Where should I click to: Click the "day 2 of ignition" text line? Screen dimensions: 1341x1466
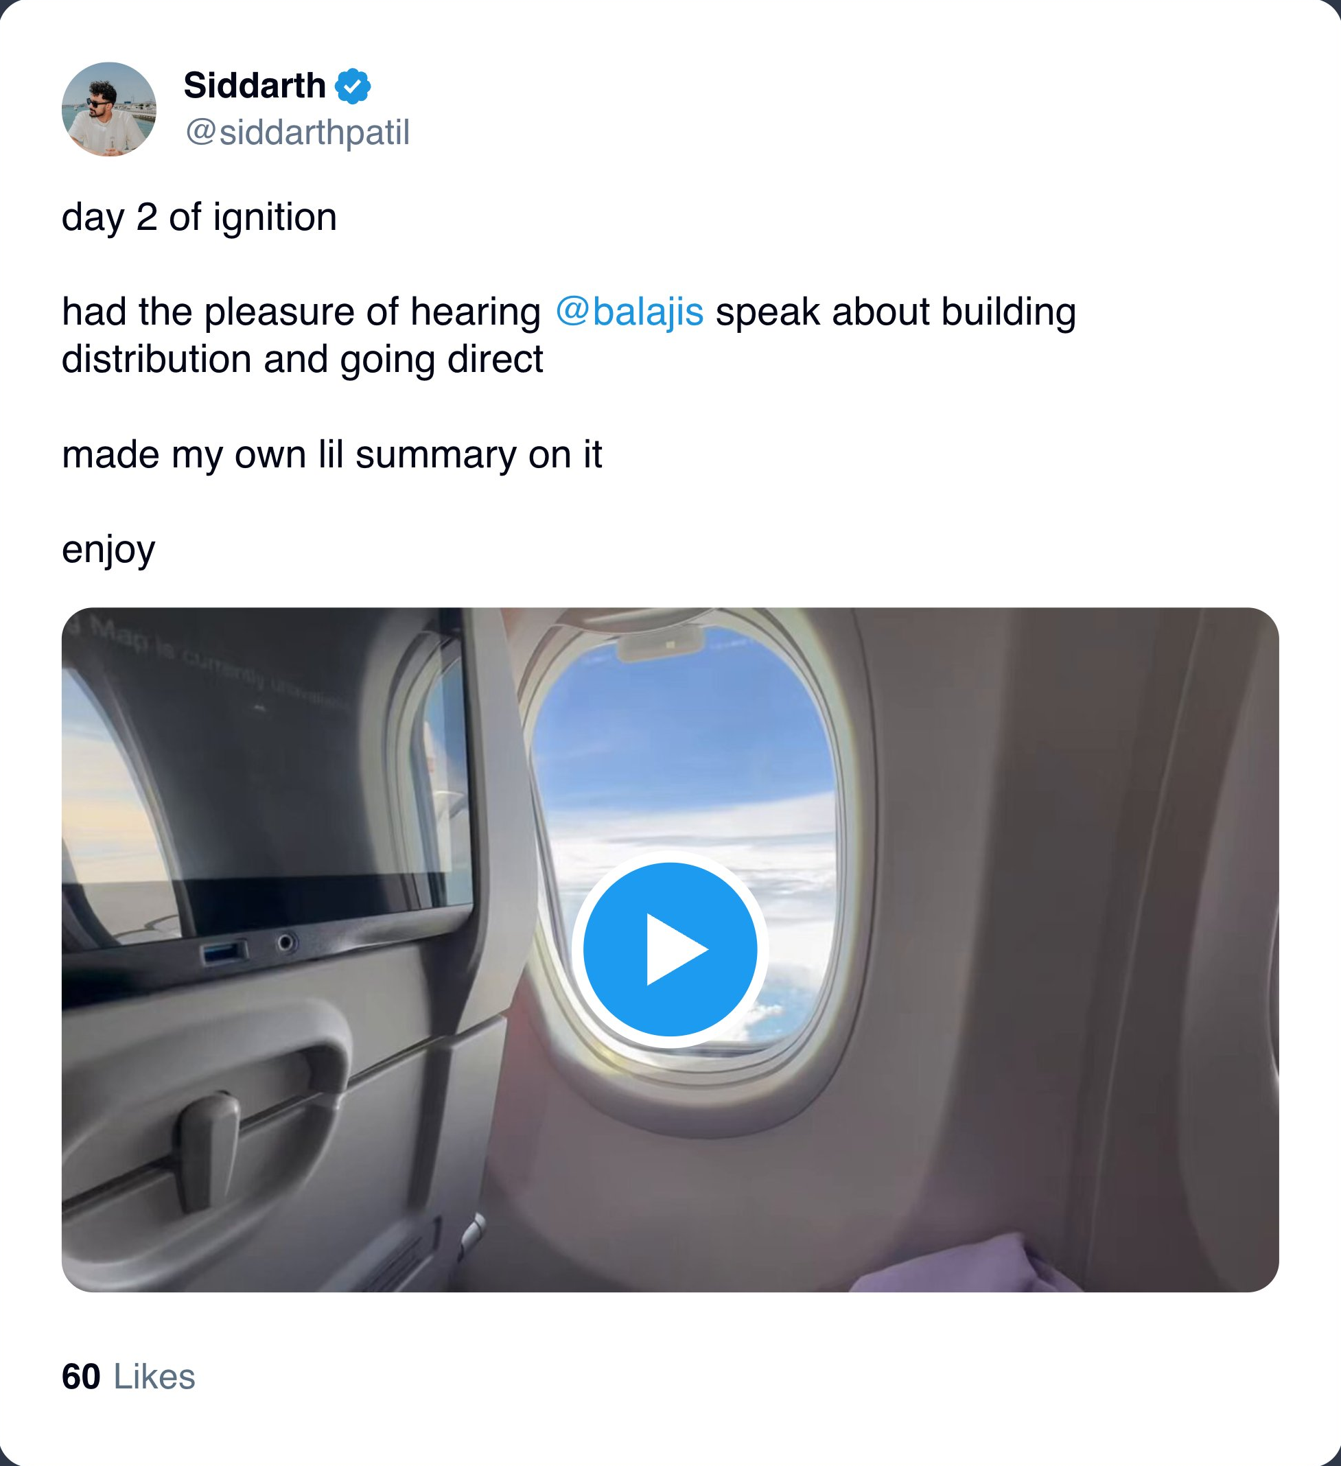click(x=199, y=218)
